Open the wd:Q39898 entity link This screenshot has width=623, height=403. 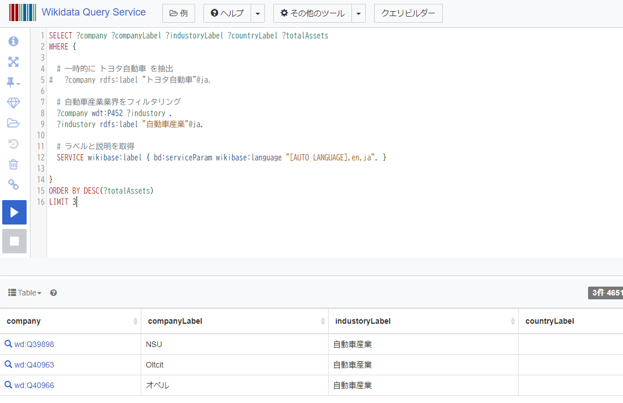tap(34, 344)
